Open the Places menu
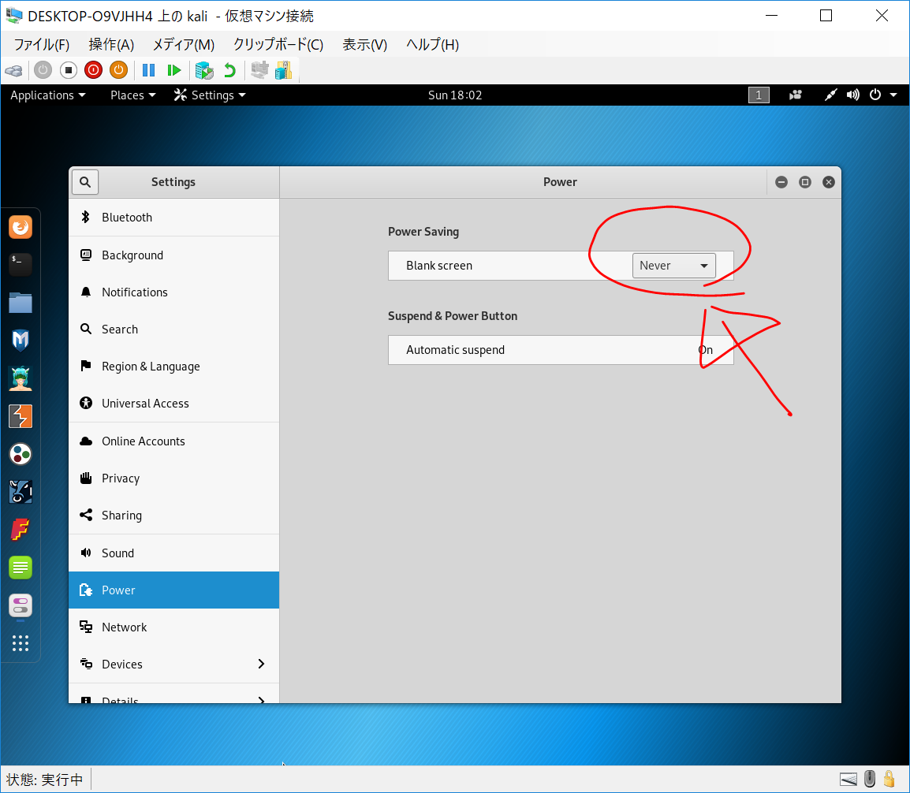 point(132,95)
